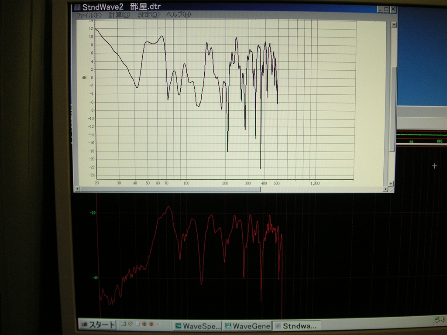Click the '100' frequency axis label
The image size is (447, 335).
[186, 183]
